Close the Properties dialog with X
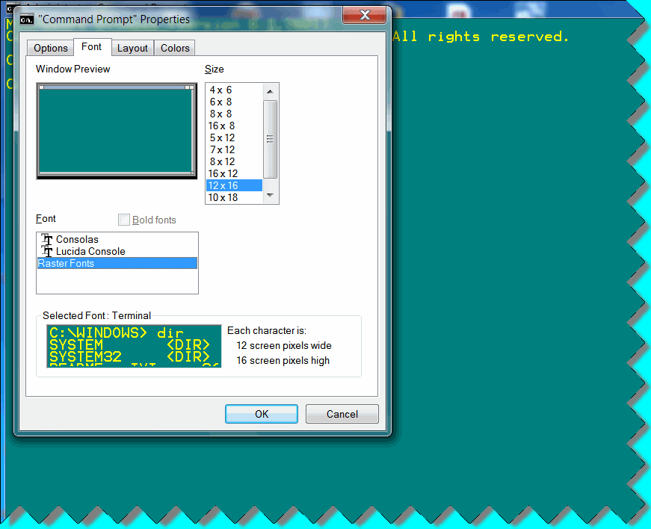The width and height of the screenshot is (651, 529). pyautogui.click(x=365, y=15)
